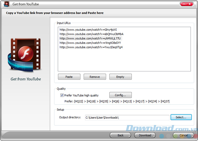Select the URL ending in uhMWLjL77U
Image resolution: width=198 pixels, height=141 pixels.
tap(90, 38)
